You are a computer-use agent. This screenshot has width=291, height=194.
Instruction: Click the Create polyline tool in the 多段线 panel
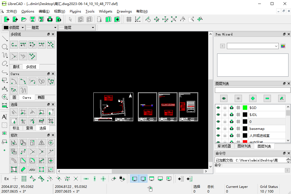tap(14, 45)
